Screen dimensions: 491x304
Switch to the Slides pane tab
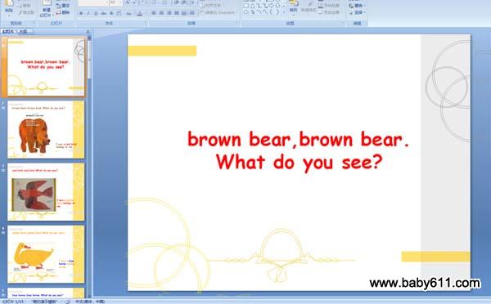point(8,31)
